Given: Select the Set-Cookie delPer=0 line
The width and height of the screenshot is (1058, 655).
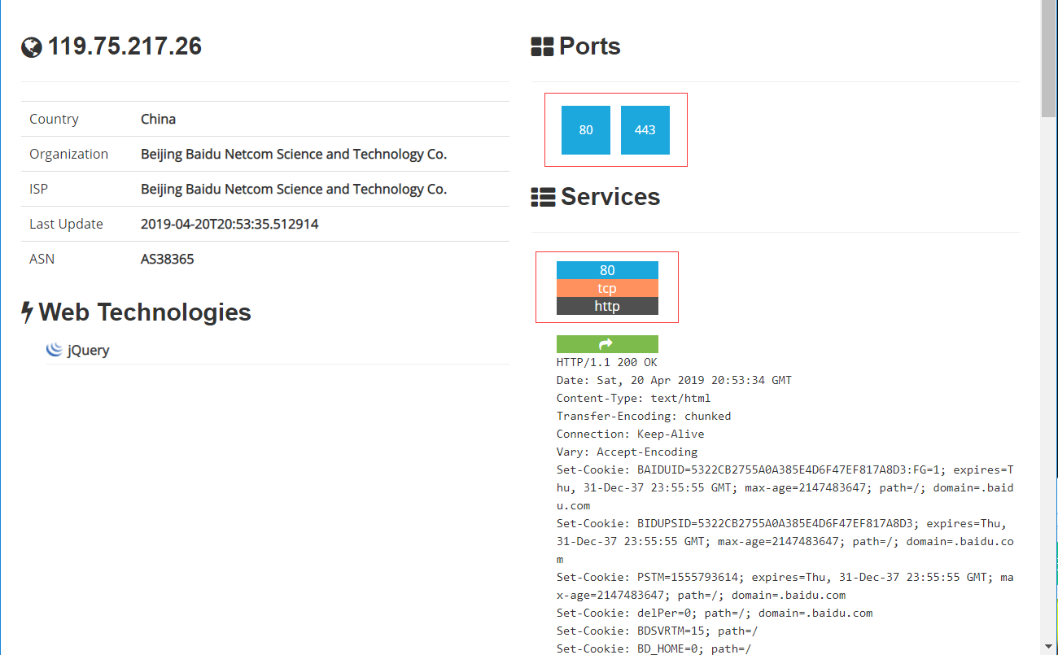Looking at the screenshot, I should point(715,613).
